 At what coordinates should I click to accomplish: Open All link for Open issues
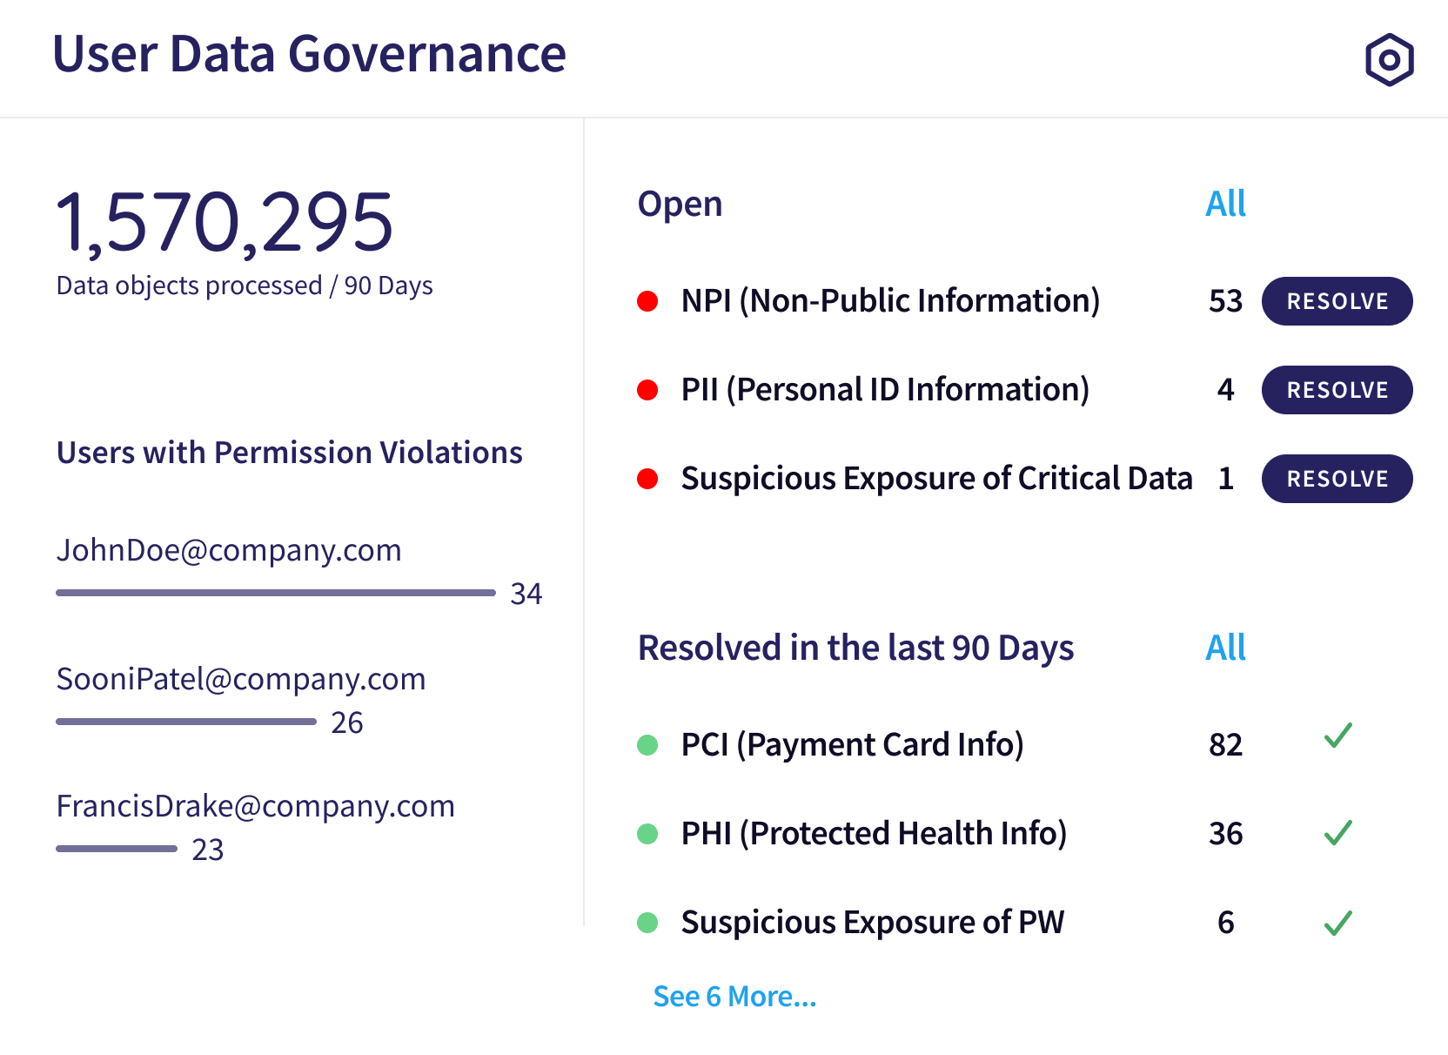(x=1225, y=204)
